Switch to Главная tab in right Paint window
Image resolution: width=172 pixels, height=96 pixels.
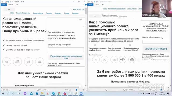click(x=97, y=5)
